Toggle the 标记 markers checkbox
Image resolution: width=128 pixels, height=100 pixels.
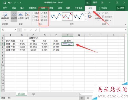(42, 20)
